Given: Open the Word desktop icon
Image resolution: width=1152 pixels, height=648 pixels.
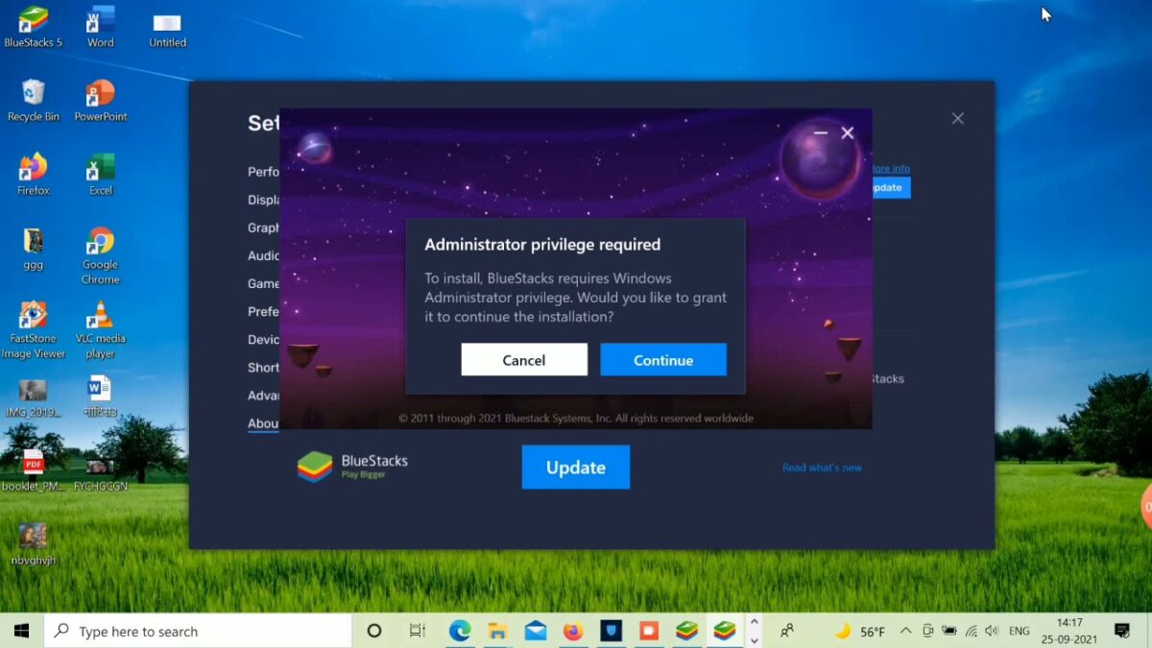Looking at the screenshot, I should [x=101, y=27].
